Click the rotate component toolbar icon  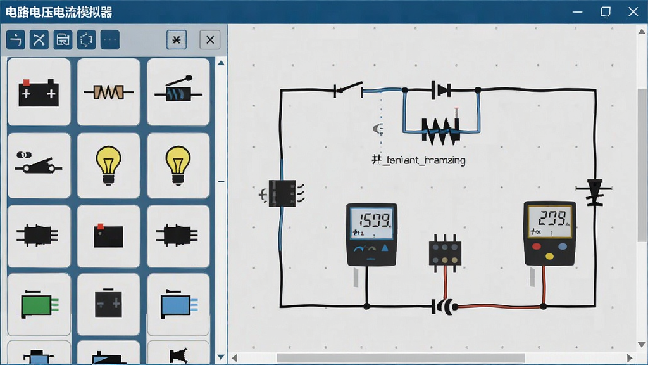click(x=86, y=40)
